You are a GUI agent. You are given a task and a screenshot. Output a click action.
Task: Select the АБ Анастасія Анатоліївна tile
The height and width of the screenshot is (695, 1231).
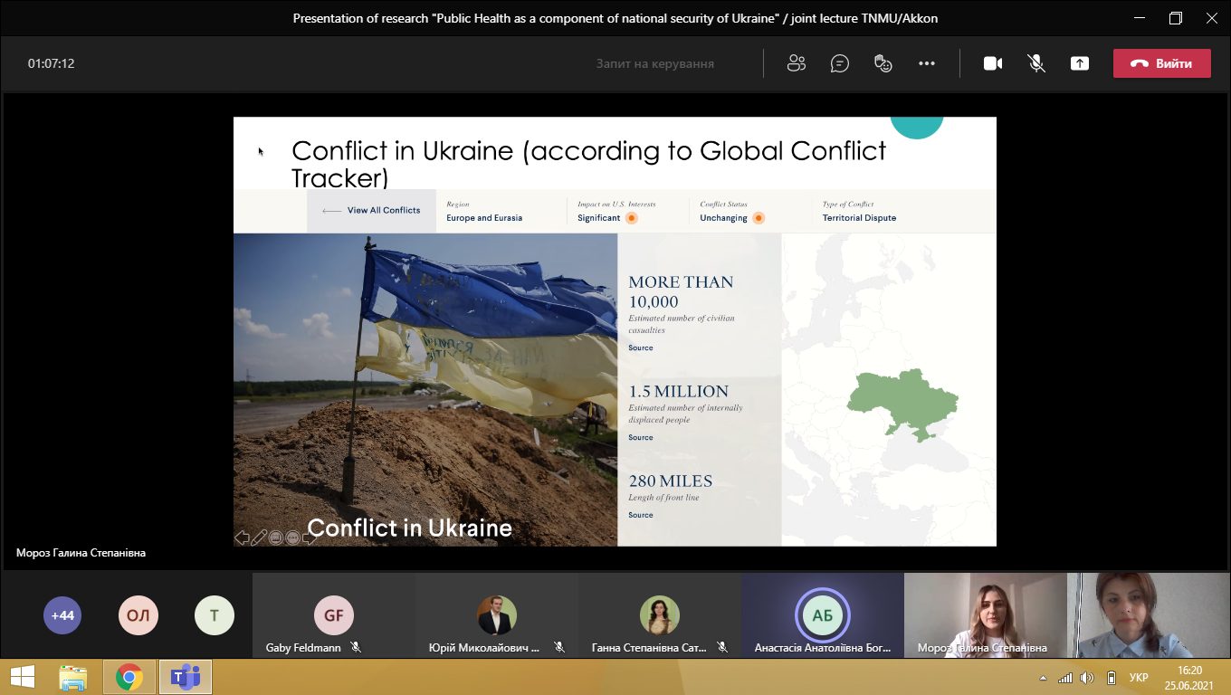point(822,616)
